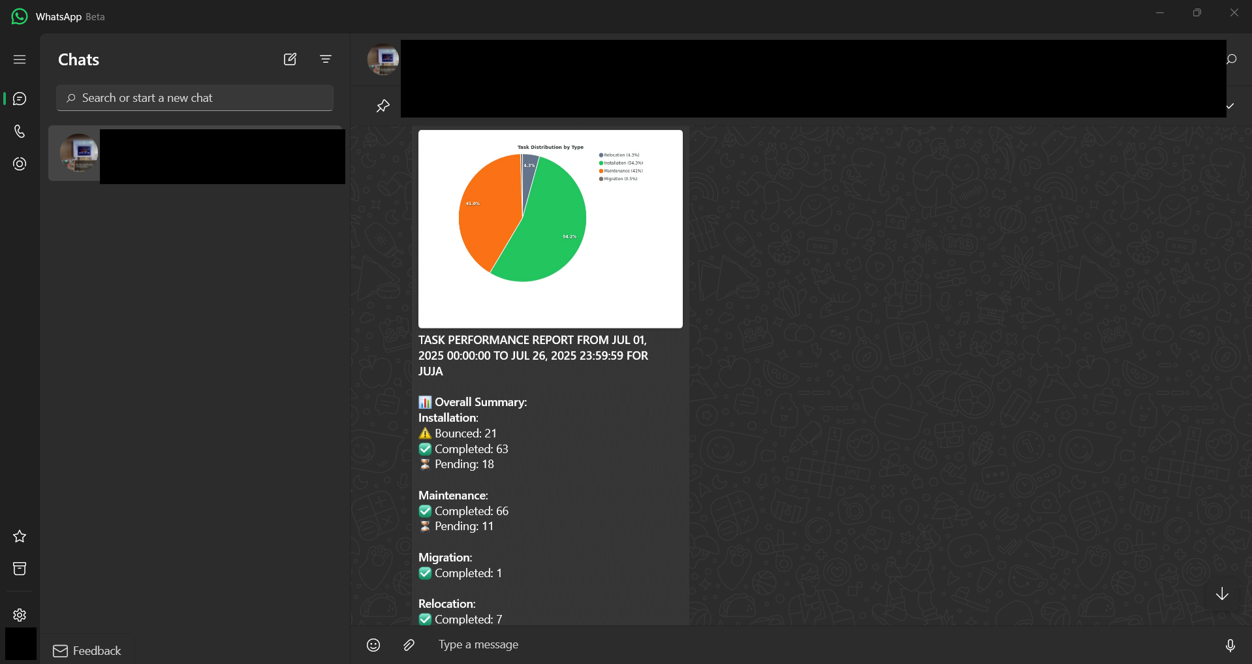Click the Relocation: heading
The width and height of the screenshot is (1252, 664).
click(447, 604)
